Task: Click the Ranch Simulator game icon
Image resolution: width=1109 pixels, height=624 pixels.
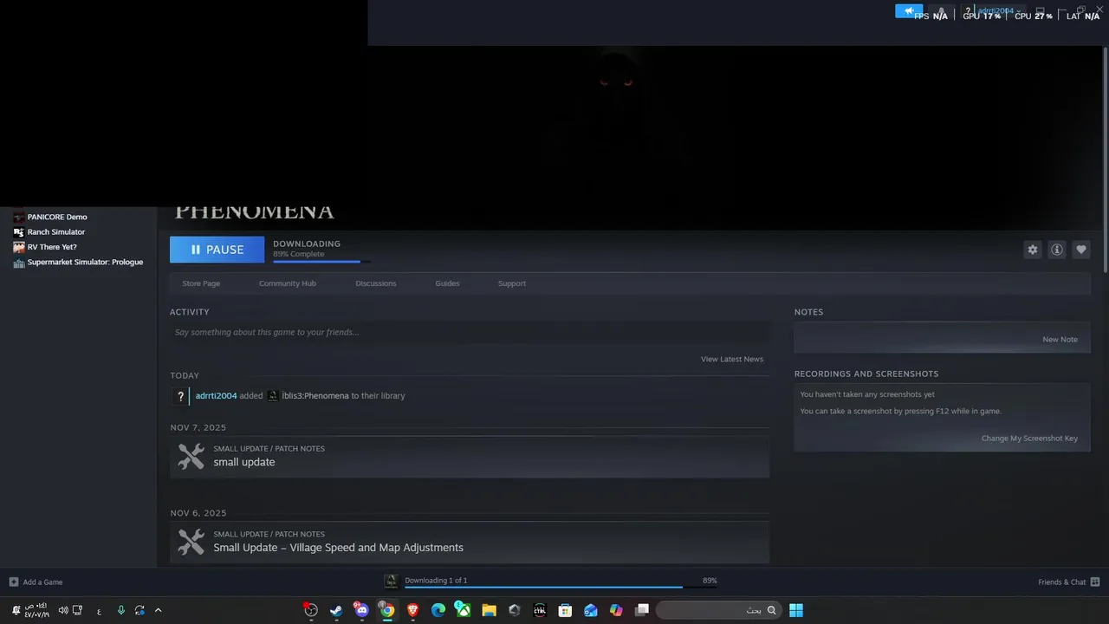Action: pyautogui.click(x=18, y=232)
